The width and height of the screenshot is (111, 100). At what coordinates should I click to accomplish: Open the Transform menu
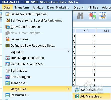[22, 8]
